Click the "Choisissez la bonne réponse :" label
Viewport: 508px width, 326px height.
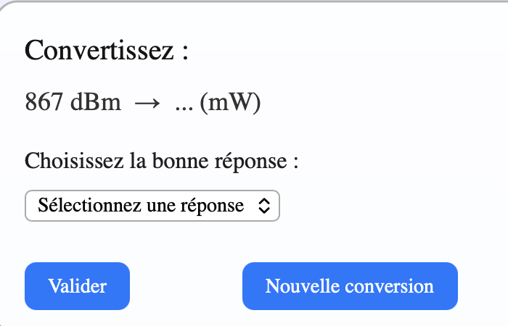point(163,160)
